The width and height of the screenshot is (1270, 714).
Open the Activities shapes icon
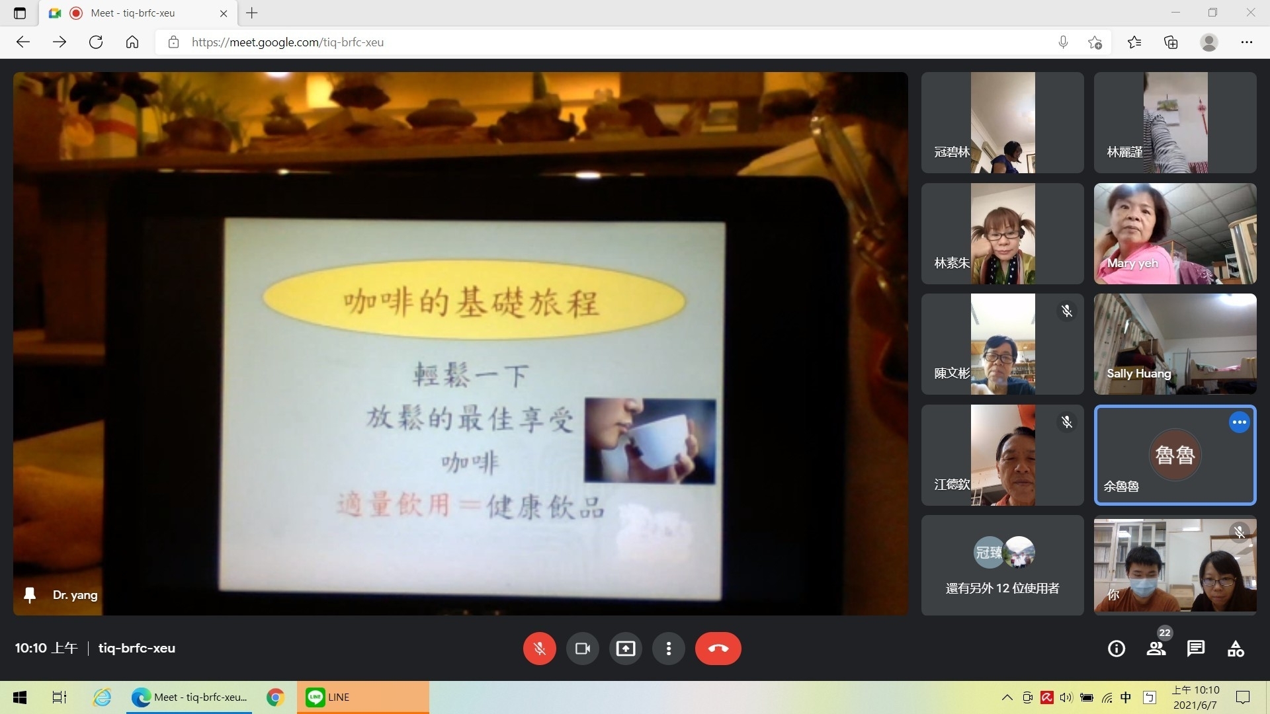point(1236,649)
